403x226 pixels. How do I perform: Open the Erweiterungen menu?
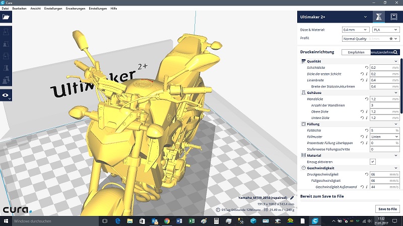click(75, 9)
